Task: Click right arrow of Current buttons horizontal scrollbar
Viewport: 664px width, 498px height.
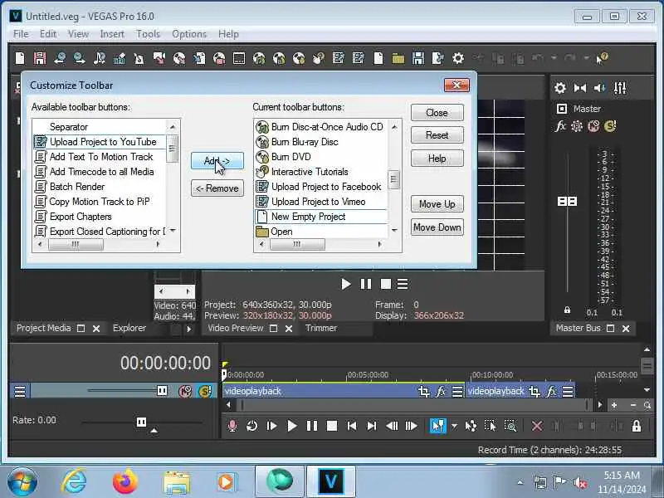Action: click(x=380, y=244)
